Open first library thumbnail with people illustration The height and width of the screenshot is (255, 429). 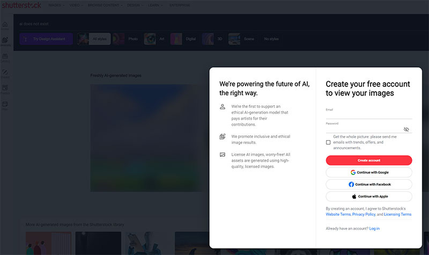tap(48, 243)
